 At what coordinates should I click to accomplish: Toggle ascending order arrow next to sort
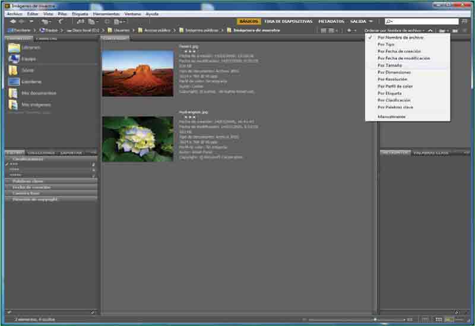coord(430,30)
